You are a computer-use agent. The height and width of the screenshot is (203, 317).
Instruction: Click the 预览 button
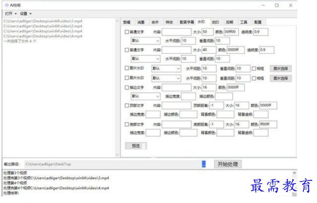point(136,145)
